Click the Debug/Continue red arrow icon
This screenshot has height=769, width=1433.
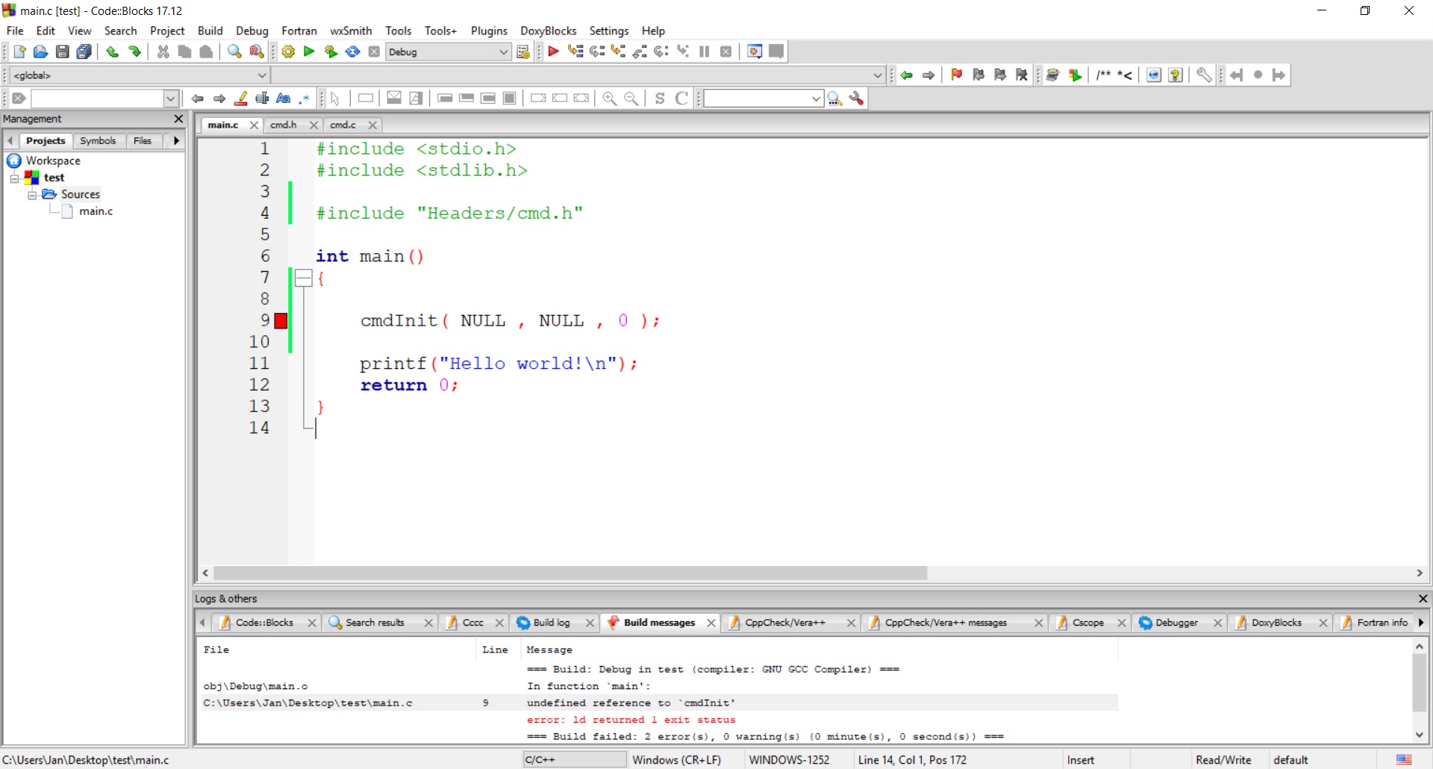(553, 52)
